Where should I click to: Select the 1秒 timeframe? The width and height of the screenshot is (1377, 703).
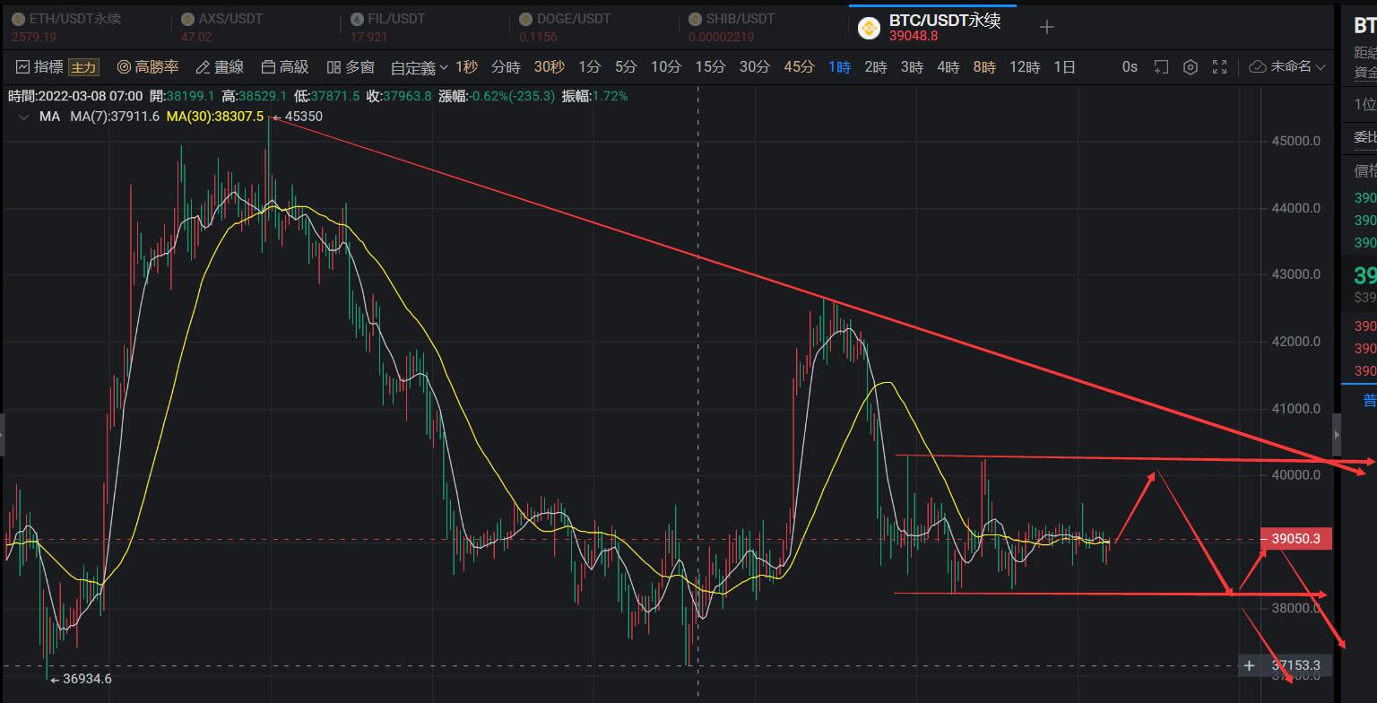pos(466,67)
